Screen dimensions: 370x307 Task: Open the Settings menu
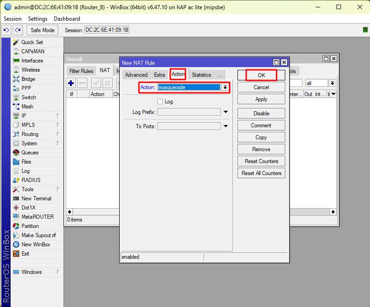(37, 19)
